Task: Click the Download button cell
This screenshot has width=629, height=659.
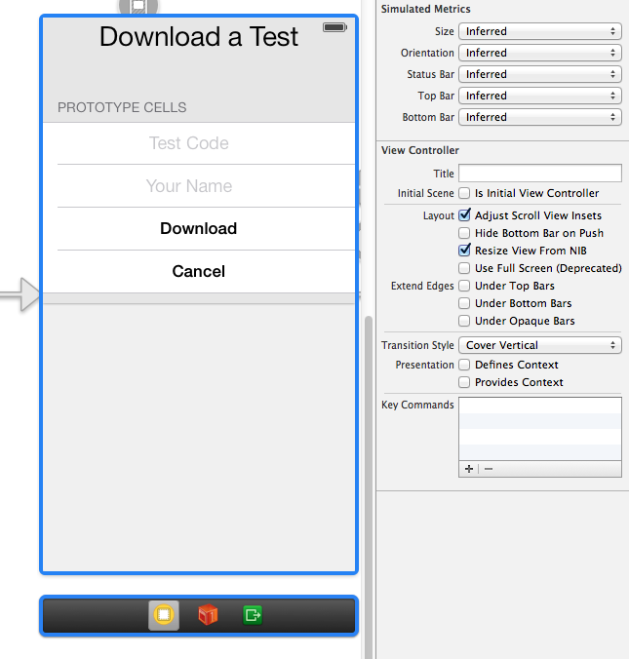Action: 198,229
